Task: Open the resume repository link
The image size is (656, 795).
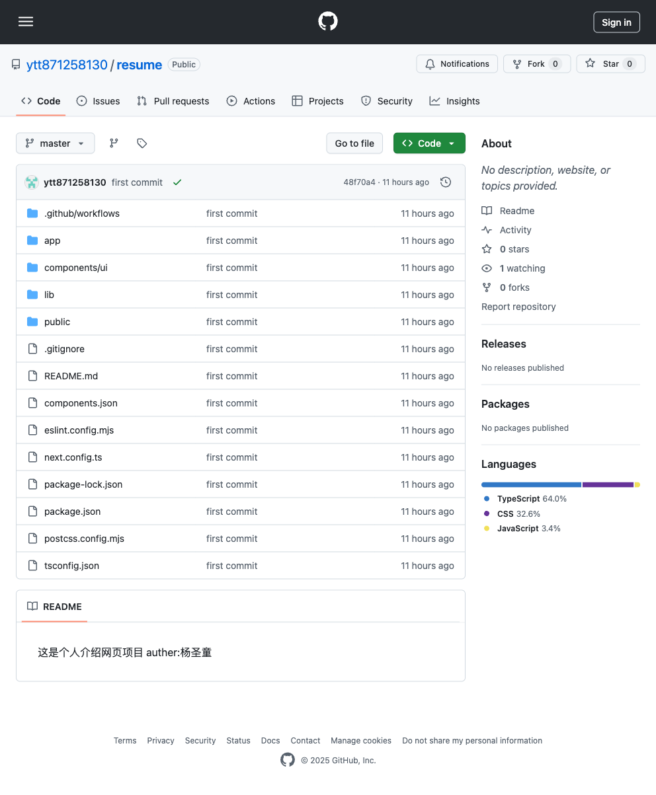Action: pyautogui.click(x=139, y=65)
